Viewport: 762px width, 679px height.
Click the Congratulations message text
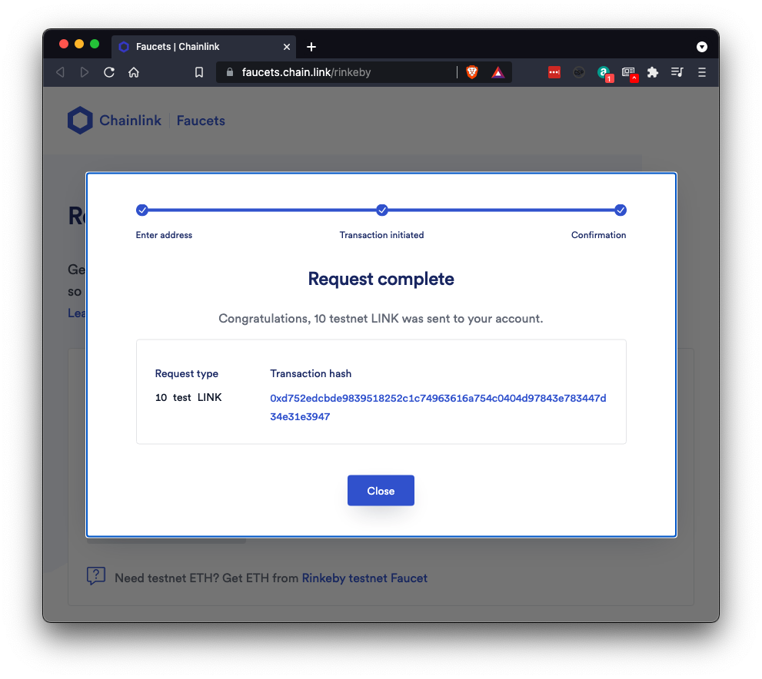point(381,319)
